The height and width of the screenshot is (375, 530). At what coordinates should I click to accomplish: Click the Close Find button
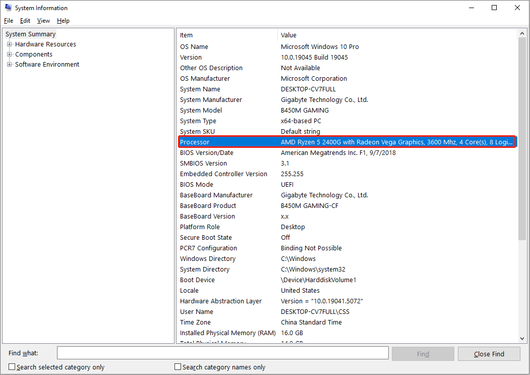coord(489,354)
